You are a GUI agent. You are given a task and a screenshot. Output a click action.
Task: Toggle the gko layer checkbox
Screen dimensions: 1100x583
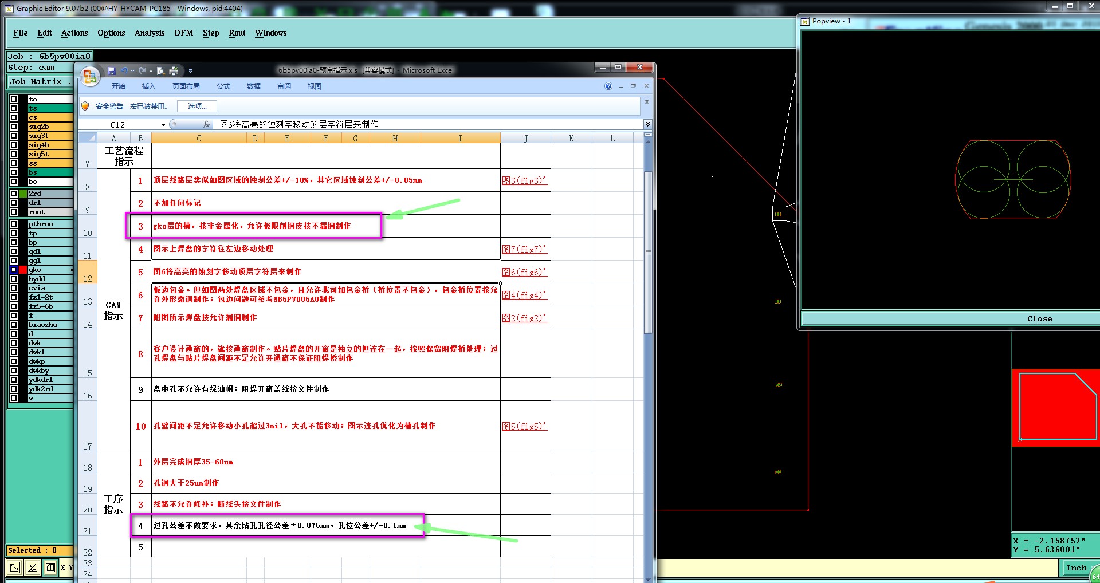coord(14,270)
